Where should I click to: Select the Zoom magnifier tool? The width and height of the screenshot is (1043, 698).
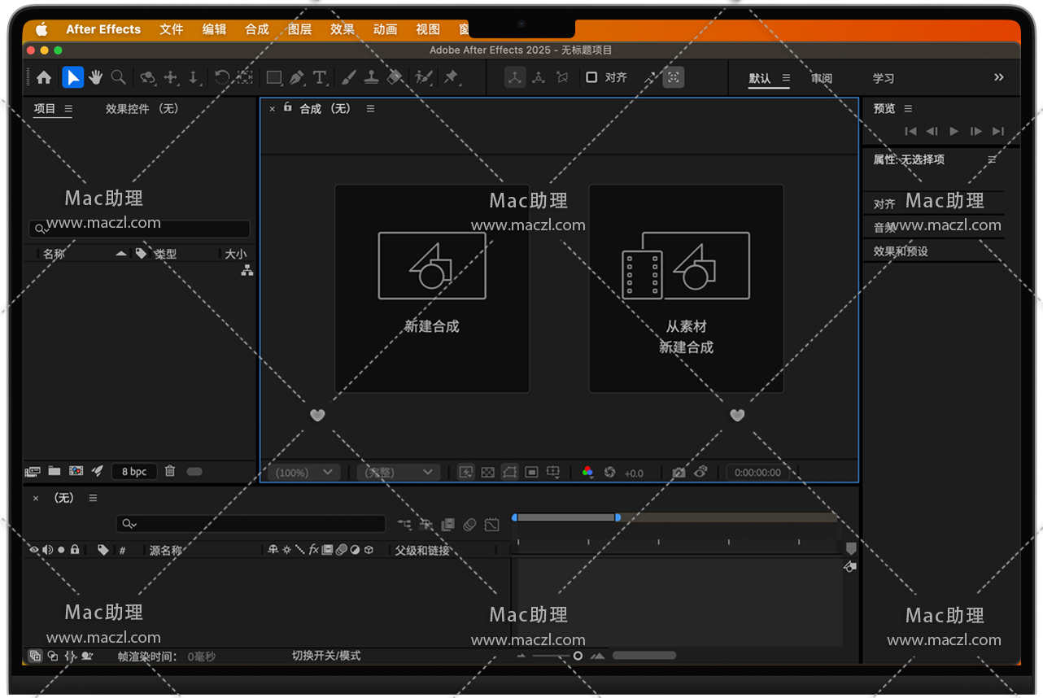click(119, 77)
